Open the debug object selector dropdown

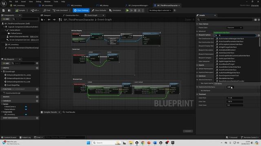pos(160,10)
